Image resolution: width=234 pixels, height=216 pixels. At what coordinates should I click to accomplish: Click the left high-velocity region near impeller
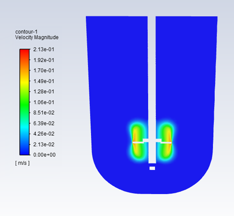tap(137, 141)
